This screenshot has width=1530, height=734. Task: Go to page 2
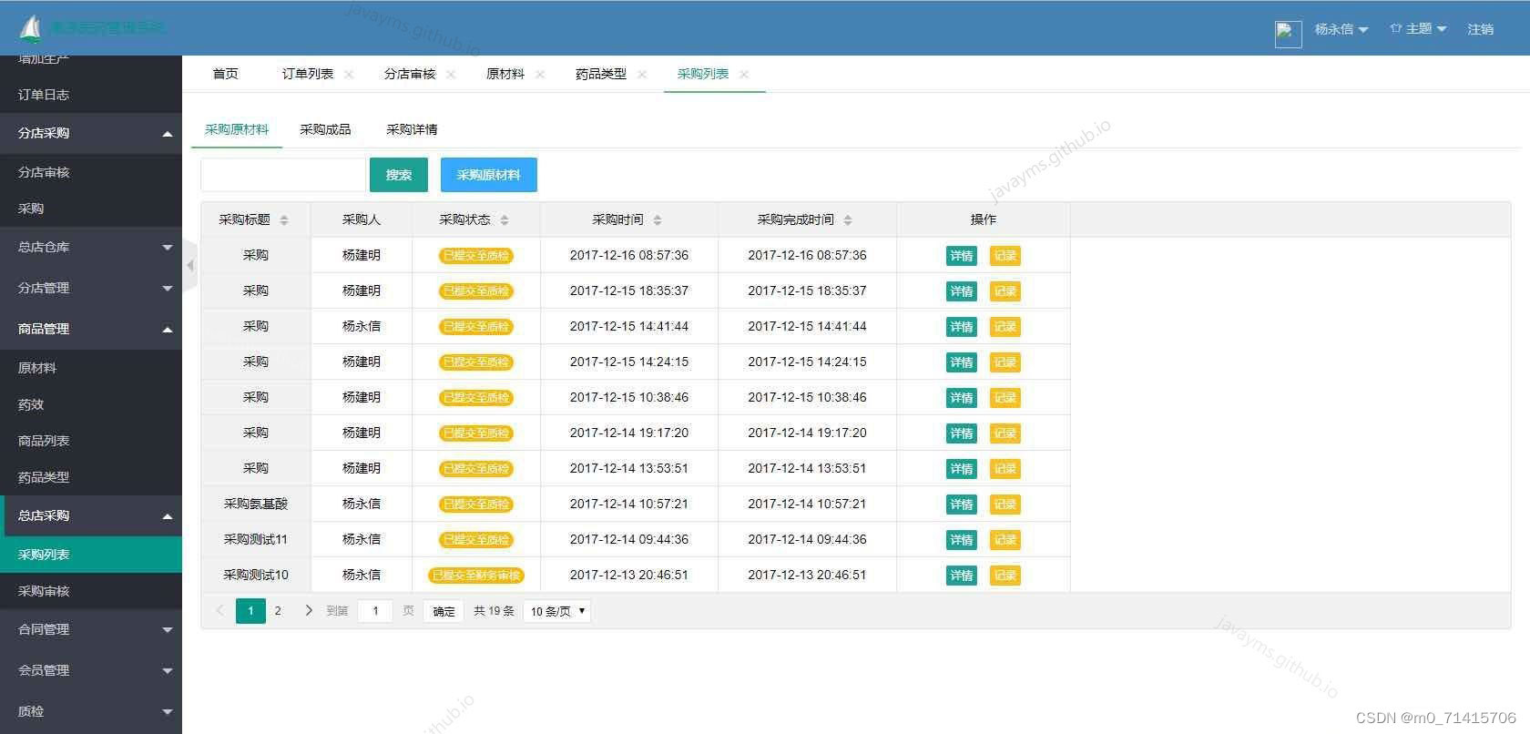tap(278, 611)
